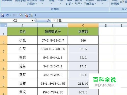Select column E header

tap(121, 25)
